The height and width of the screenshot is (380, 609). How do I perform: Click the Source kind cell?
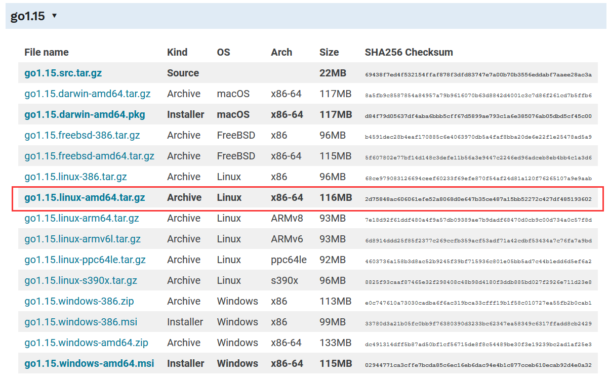183,73
